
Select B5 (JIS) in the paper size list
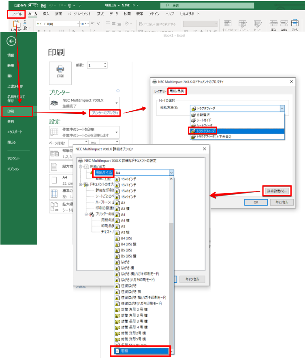pos(142,250)
